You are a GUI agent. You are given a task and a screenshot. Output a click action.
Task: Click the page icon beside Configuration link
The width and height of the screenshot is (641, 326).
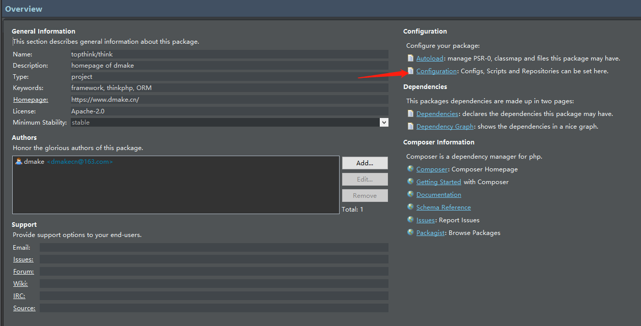coord(410,71)
